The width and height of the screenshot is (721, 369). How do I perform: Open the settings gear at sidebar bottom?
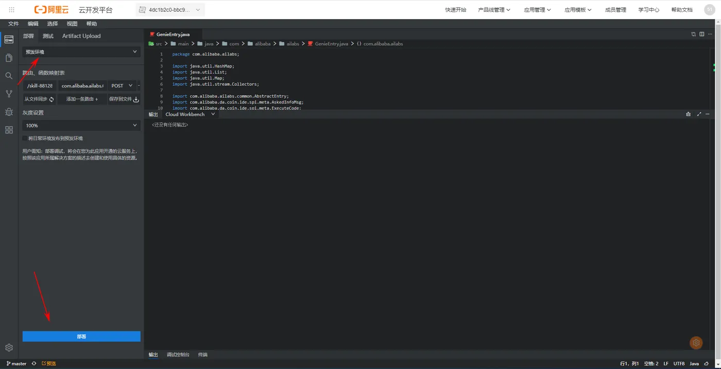click(9, 348)
